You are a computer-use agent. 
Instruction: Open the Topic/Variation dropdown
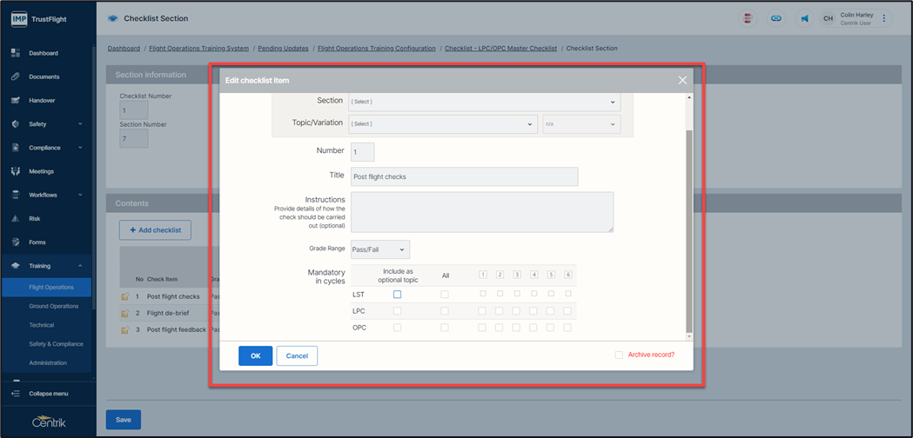click(442, 124)
